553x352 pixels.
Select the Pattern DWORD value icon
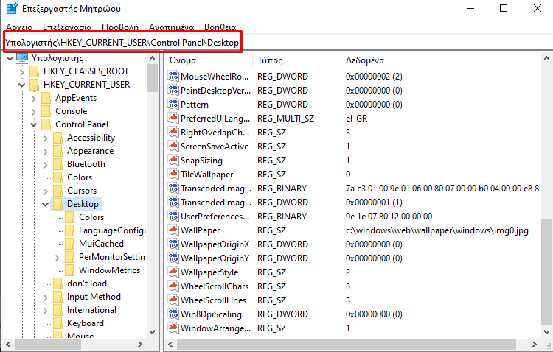coord(173,105)
